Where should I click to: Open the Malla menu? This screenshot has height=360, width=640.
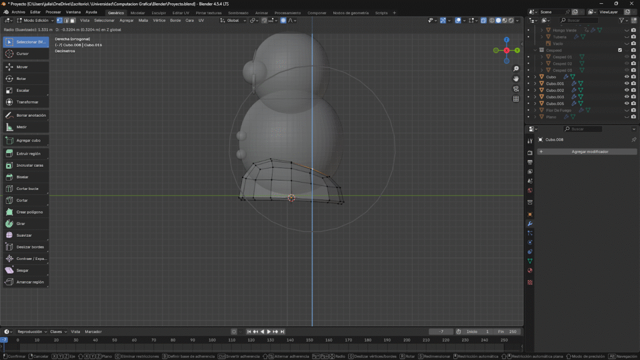143,20
